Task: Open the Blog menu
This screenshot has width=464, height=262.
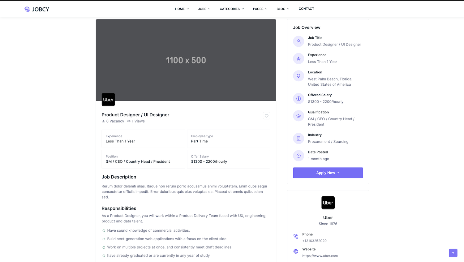Action: pyautogui.click(x=283, y=9)
